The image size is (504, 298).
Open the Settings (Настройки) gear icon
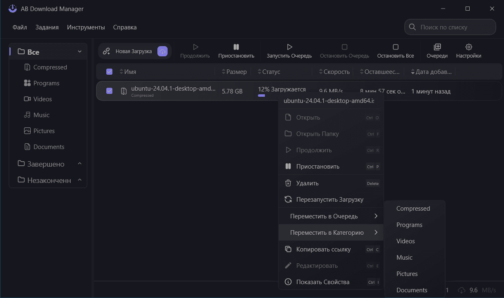(468, 47)
